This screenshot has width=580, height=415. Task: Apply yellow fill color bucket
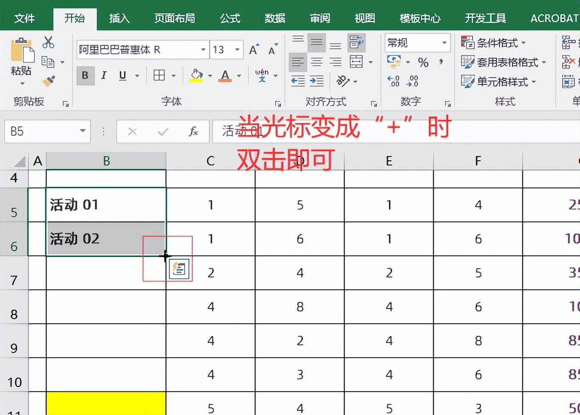click(196, 76)
